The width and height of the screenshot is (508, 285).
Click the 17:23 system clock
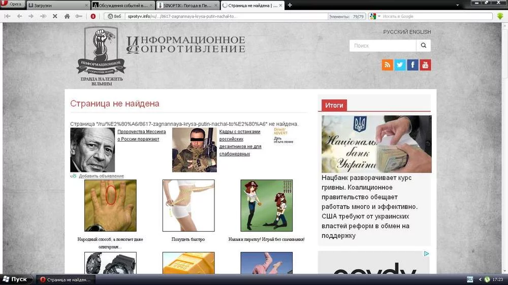(498, 279)
